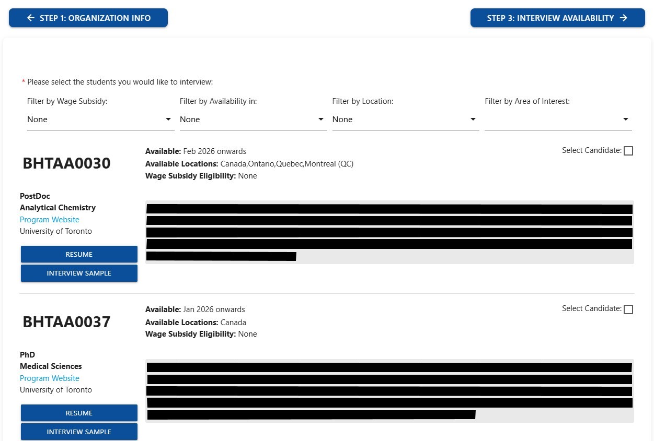Open the Filter by Location dropdown
Viewport: 654px width, 441px height.
pos(405,120)
